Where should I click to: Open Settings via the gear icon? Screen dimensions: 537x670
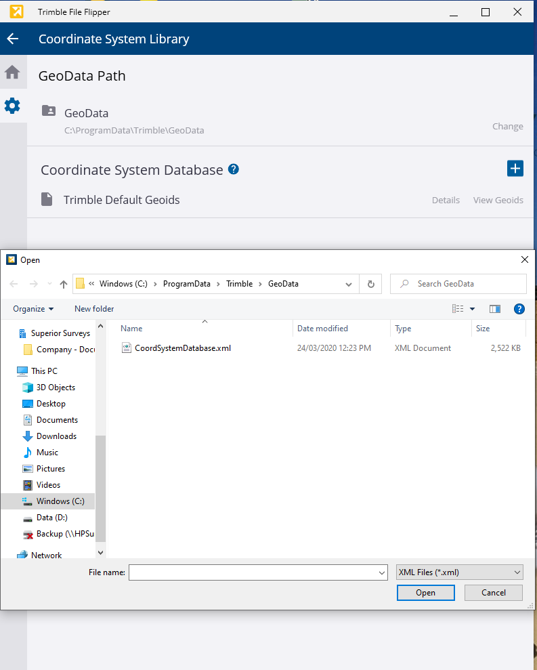pyautogui.click(x=12, y=106)
